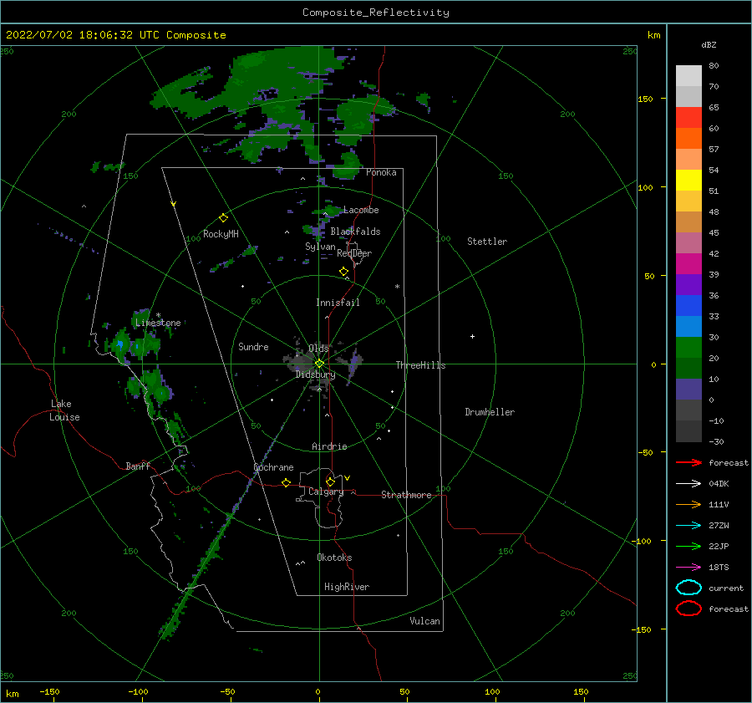Click the Calgary city label
Viewport: 752px width, 703px height.
click(x=326, y=492)
